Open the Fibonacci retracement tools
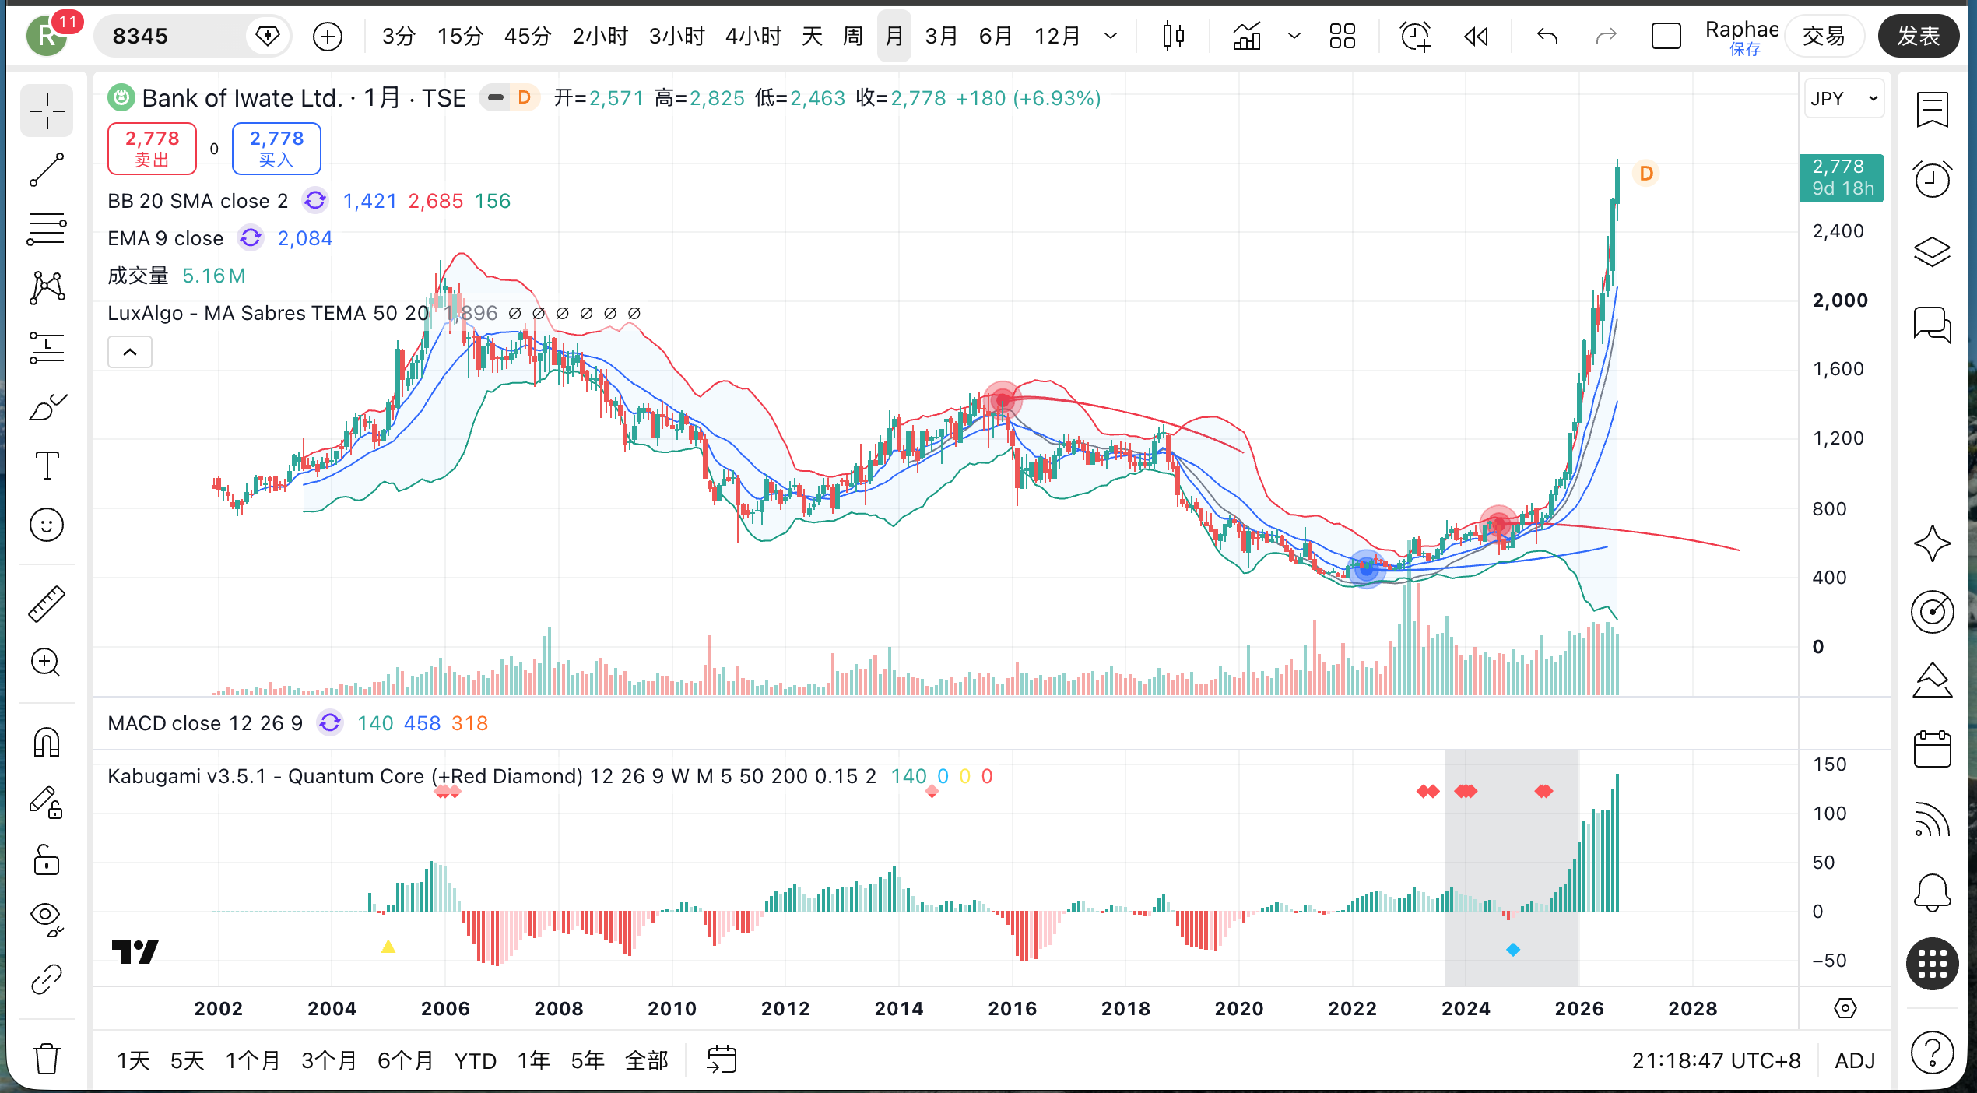 (x=47, y=230)
